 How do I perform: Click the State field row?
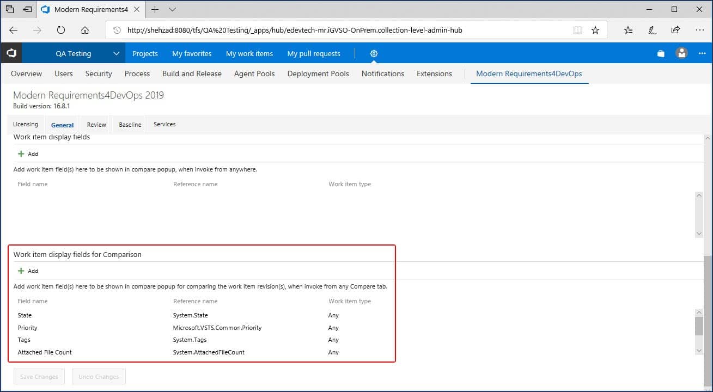coord(25,315)
